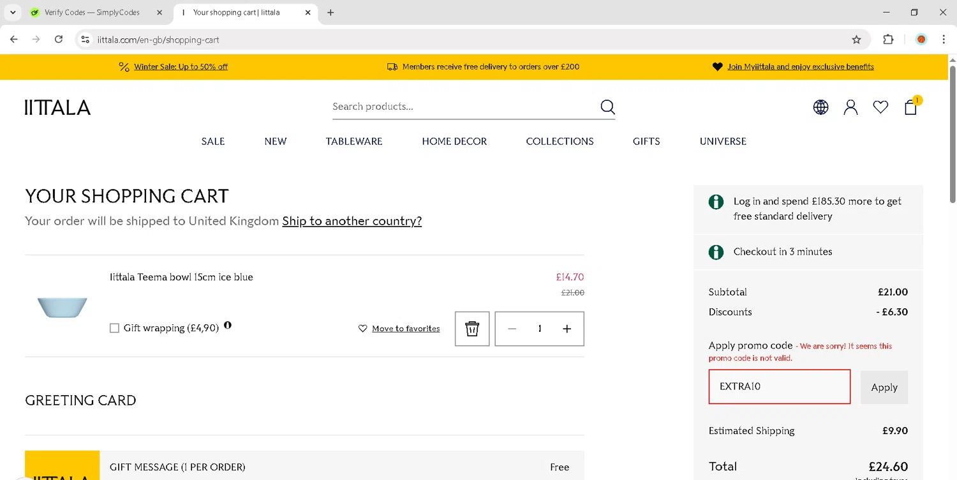957x480 pixels.
Task: Click the Total £24.60 amount
Action: pos(888,467)
